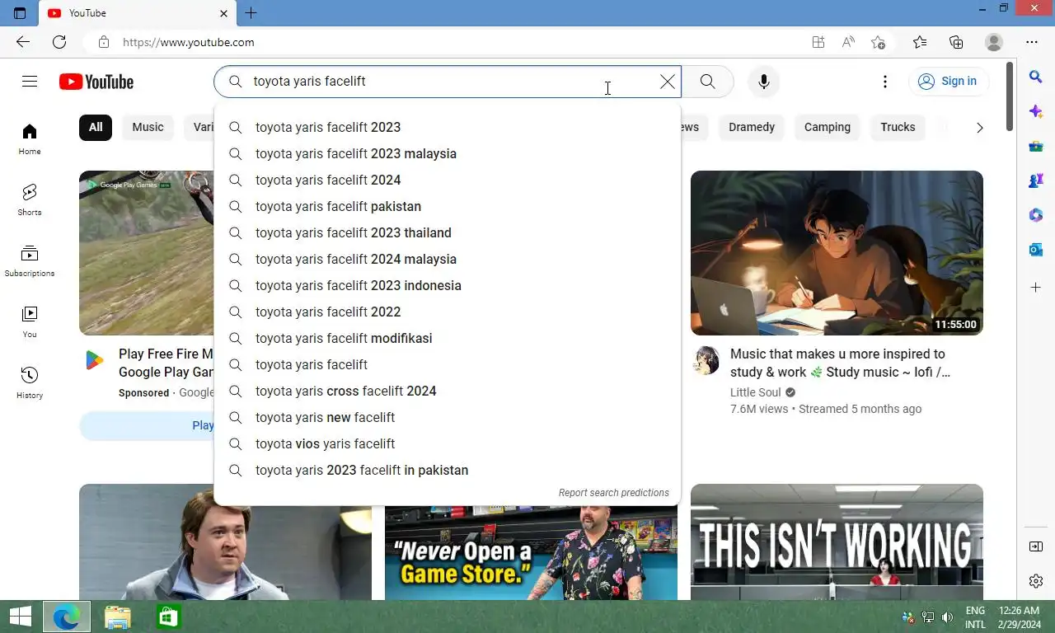Open the 'Music that makes u more inspired' title

point(839,363)
